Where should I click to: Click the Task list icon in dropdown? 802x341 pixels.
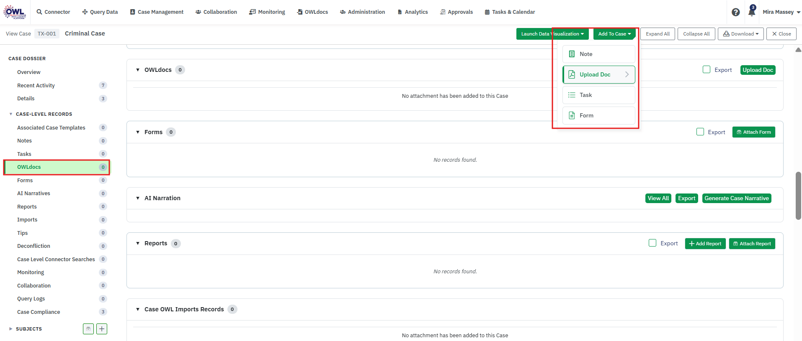click(572, 95)
